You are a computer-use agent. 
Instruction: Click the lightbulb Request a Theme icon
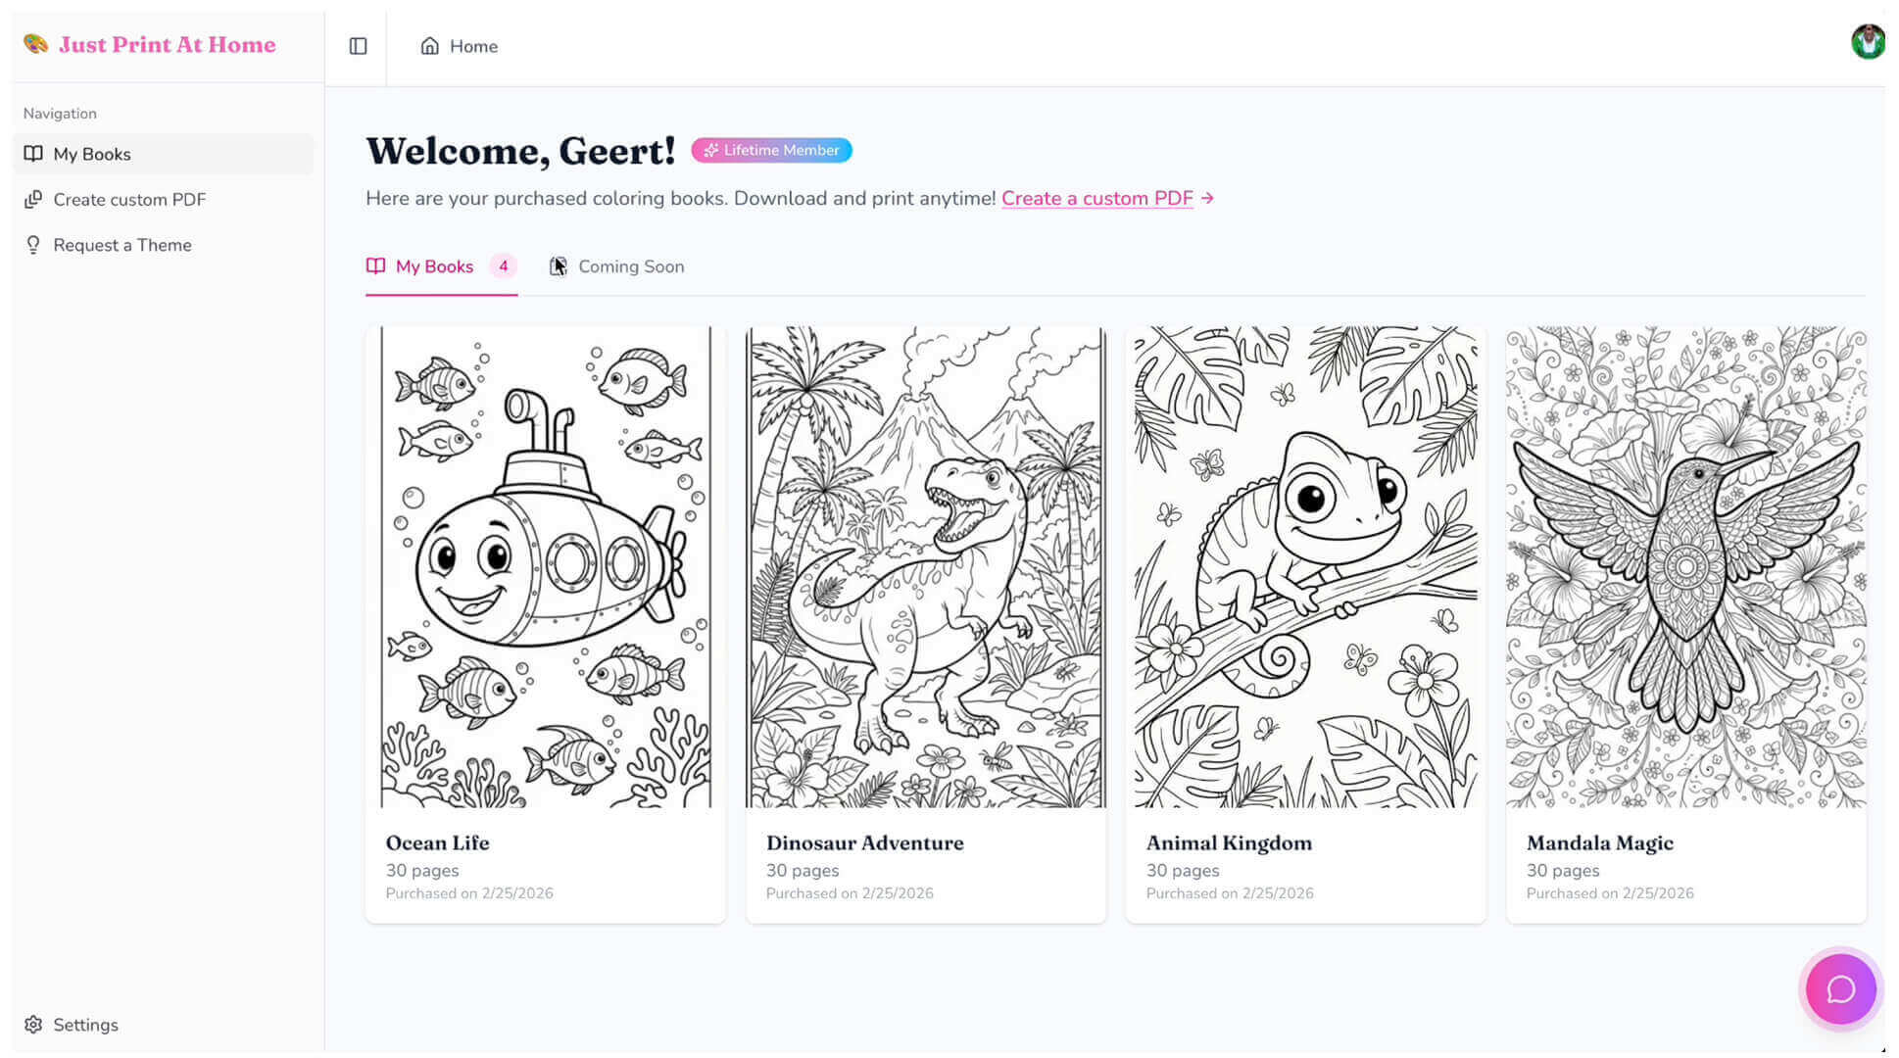pos(33,245)
